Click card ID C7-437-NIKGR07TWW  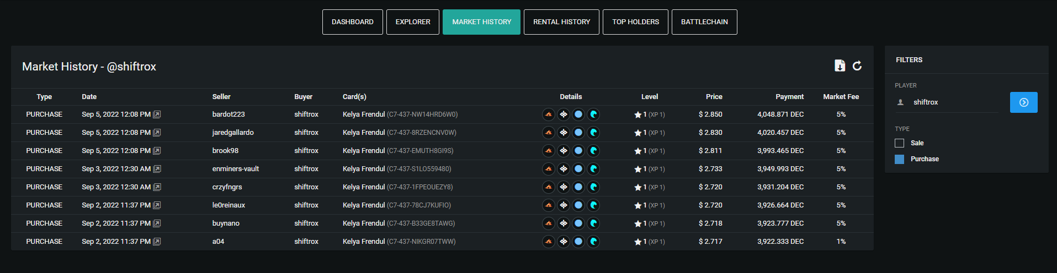point(421,242)
